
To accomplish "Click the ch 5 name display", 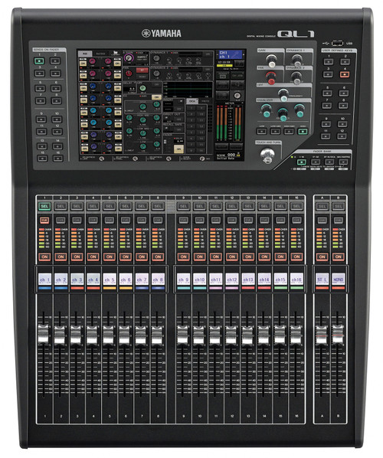I will point(110,280).
